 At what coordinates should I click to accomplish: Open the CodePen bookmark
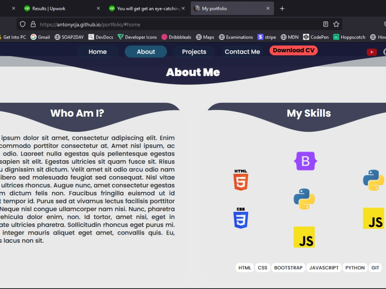(x=316, y=37)
